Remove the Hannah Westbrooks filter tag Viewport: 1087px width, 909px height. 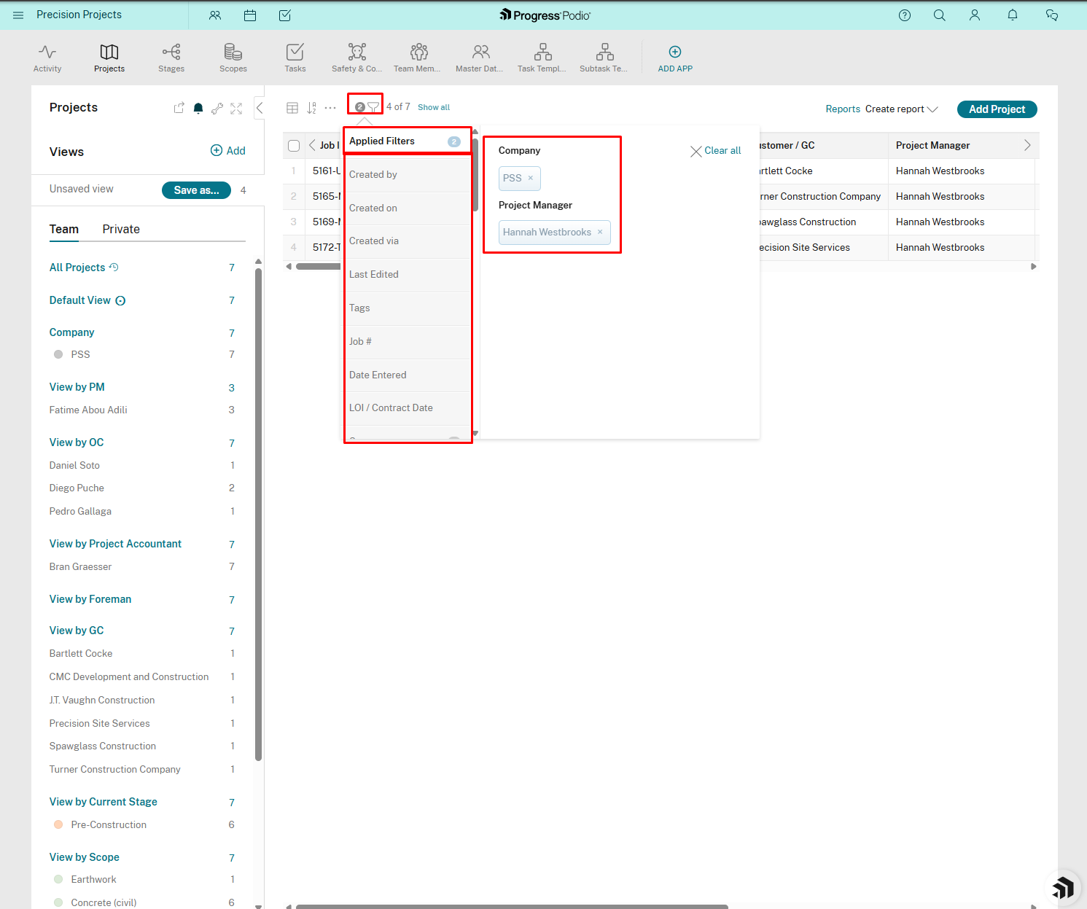(600, 232)
